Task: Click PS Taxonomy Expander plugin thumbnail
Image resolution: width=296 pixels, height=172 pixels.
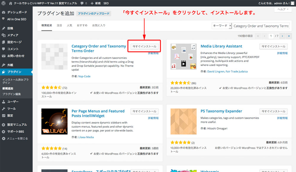Action: (184, 121)
